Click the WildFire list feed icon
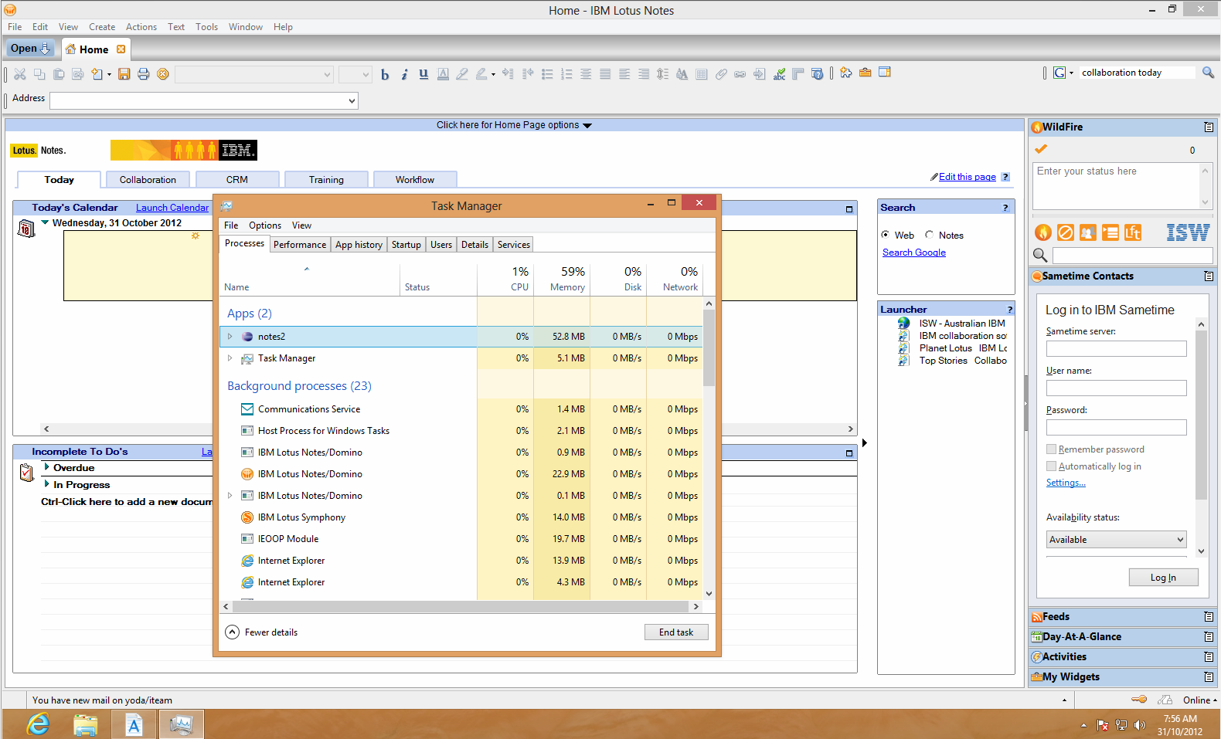 (1110, 232)
